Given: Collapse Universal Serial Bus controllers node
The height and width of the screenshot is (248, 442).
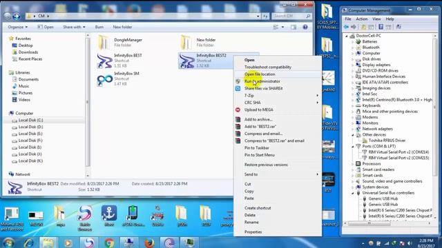Looking at the screenshot, I should click(x=352, y=193).
